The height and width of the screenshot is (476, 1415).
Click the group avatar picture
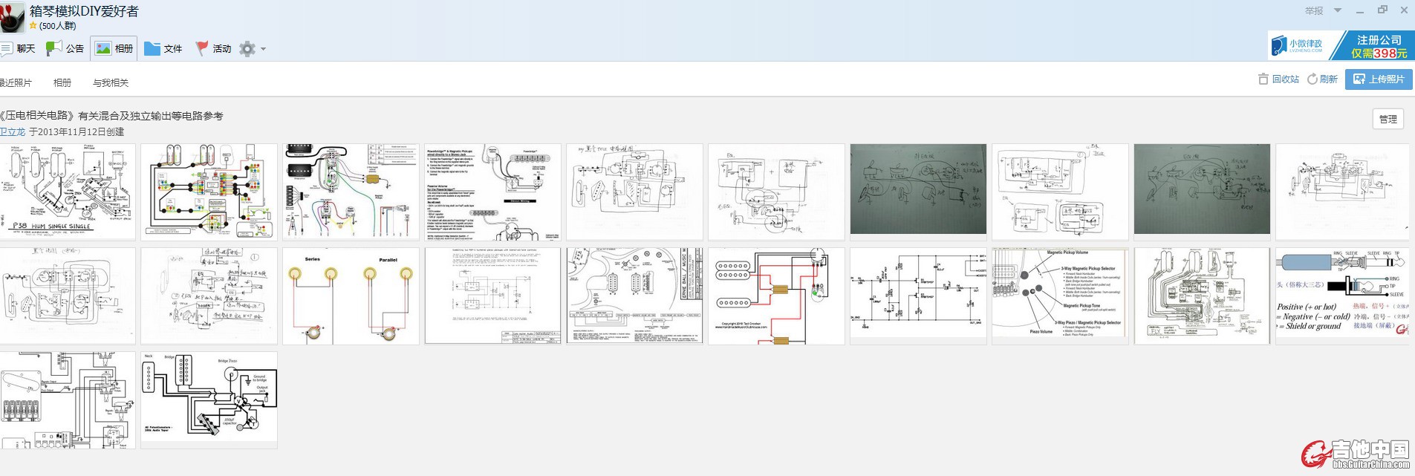coord(12,17)
